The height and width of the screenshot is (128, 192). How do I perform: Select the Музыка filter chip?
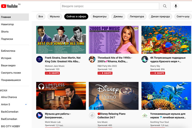(55, 17)
